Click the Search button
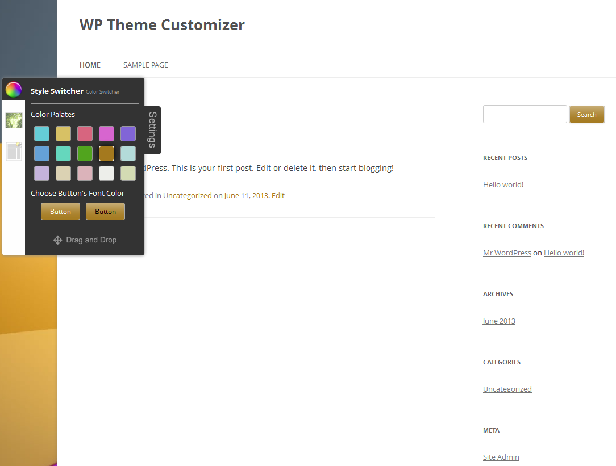The height and width of the screenshot is (466, 616). (x=586, y=115)
